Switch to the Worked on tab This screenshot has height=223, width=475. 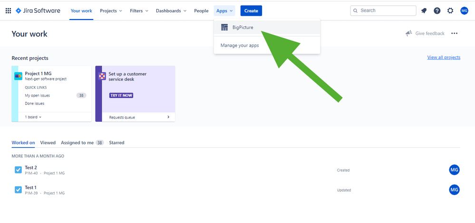tap(23, 142)
